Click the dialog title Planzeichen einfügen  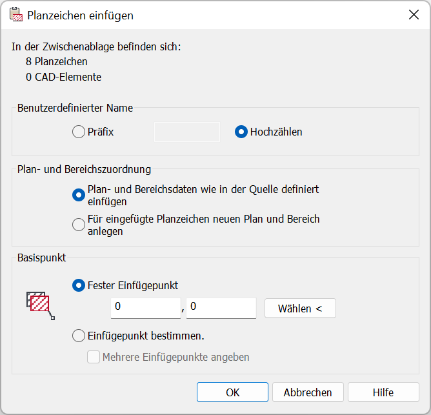[x=81, y=15]
